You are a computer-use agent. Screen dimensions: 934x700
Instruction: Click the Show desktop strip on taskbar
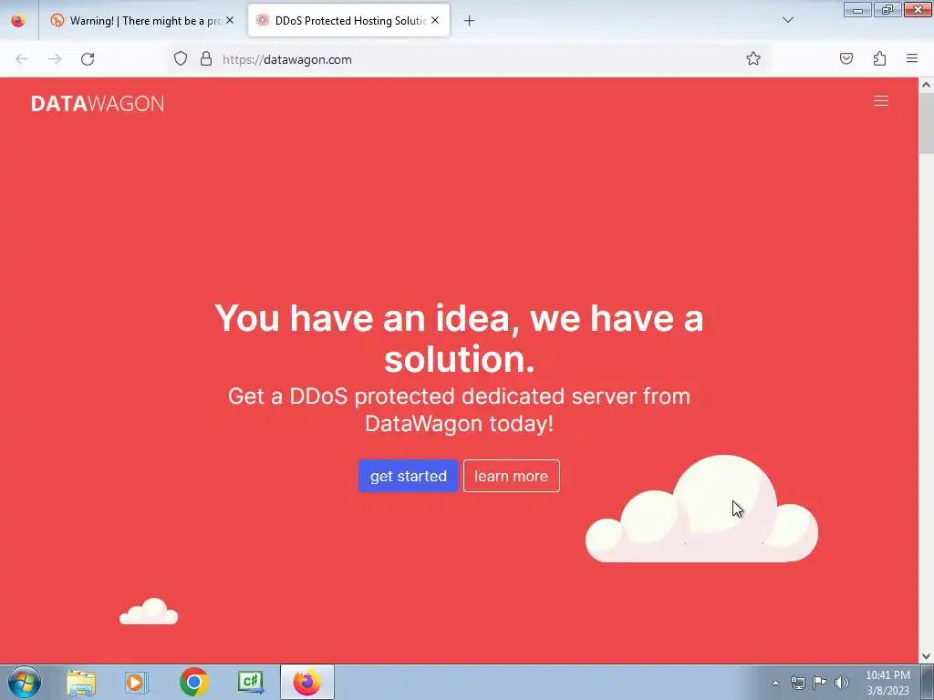click(x=928, y=682)
